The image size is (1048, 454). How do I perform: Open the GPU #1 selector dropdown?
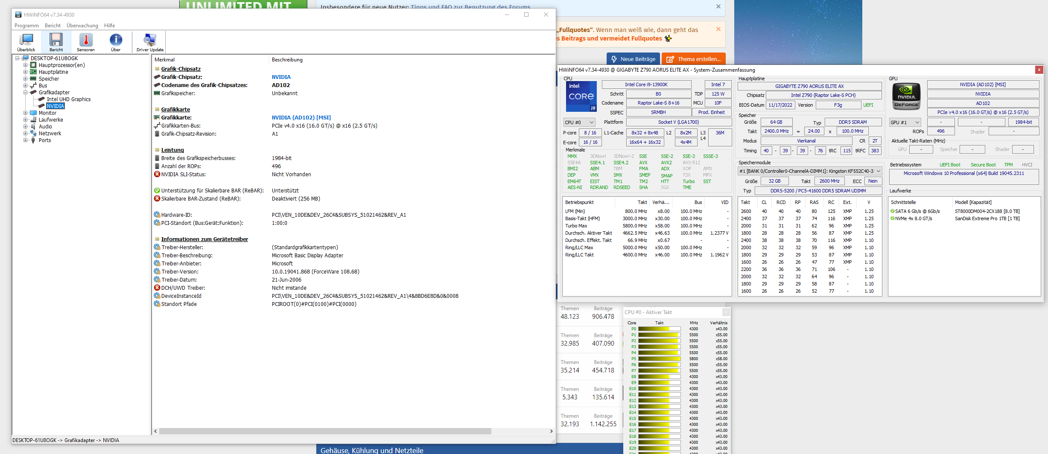(905, 122)
